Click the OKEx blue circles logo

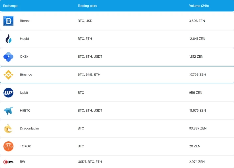[x=8, y=57]
